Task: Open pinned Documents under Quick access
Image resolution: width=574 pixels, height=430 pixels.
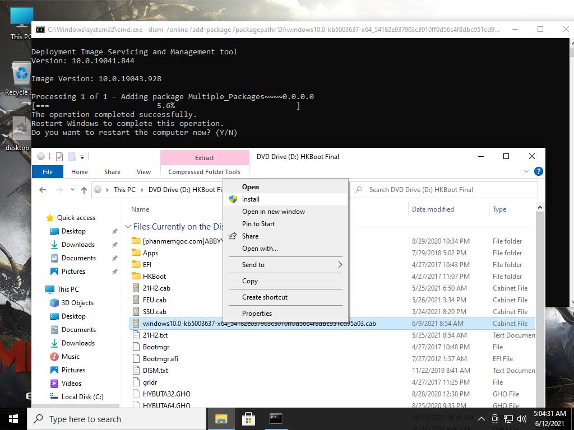Action: click(x=78, y=258)
